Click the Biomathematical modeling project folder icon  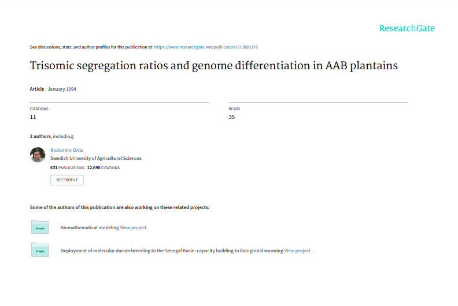tap(40, 227)
